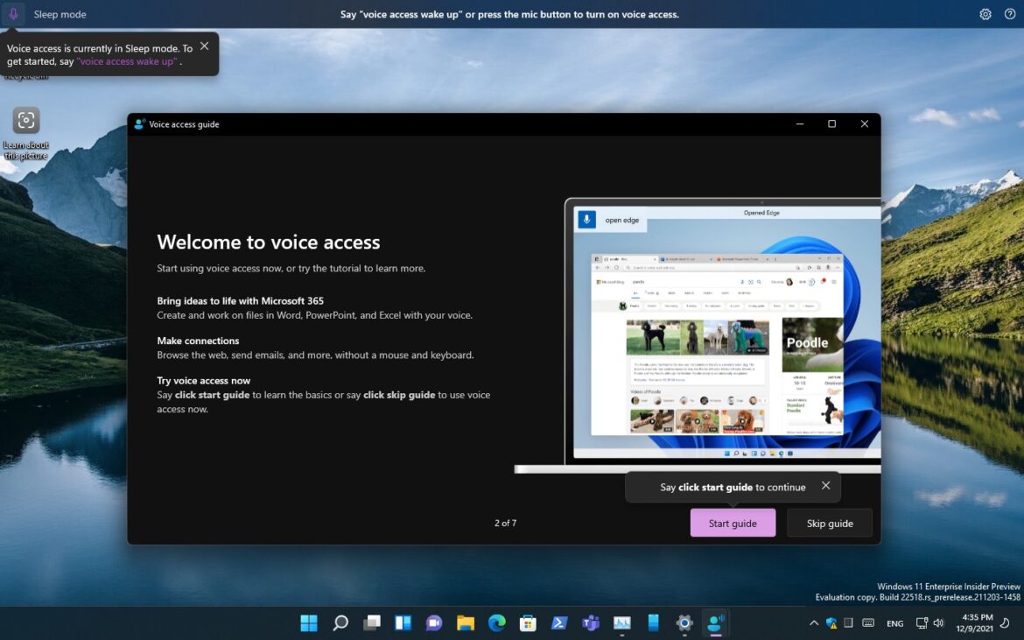Screen dimensions: 1024x640
Task: Open Windows PowerShell from the taskbar
Action: pos(558,622)
